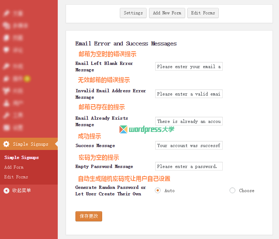Open the bold Simple Signups submenu item
This screenshot has height=239, width=279.
pyautogui.click(x=21, y=158)
